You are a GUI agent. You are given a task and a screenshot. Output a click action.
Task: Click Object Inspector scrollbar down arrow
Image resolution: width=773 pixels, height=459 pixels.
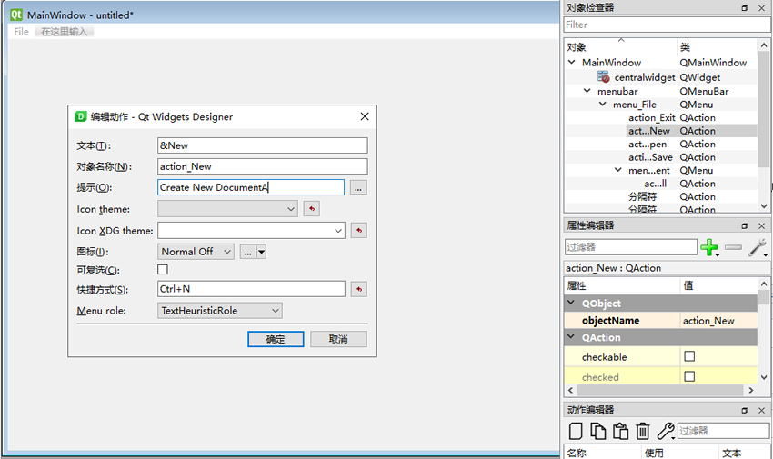coord(764,205)
